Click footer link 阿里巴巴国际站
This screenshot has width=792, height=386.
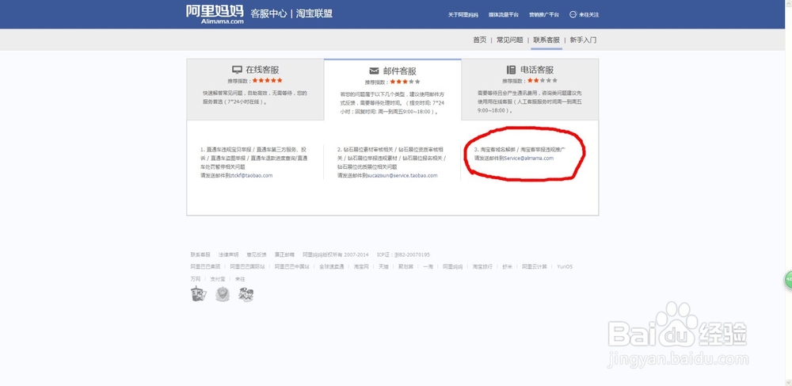point(247,267)
